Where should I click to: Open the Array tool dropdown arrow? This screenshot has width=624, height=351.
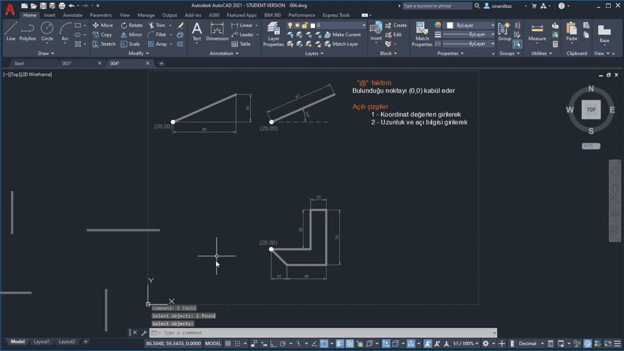[171, 44]
